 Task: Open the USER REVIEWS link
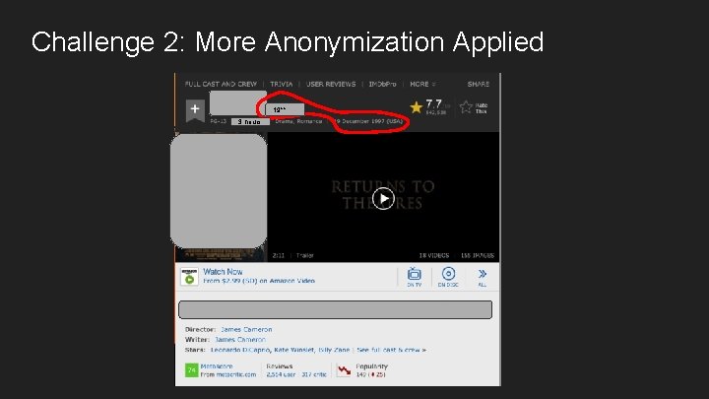[331, 84]
